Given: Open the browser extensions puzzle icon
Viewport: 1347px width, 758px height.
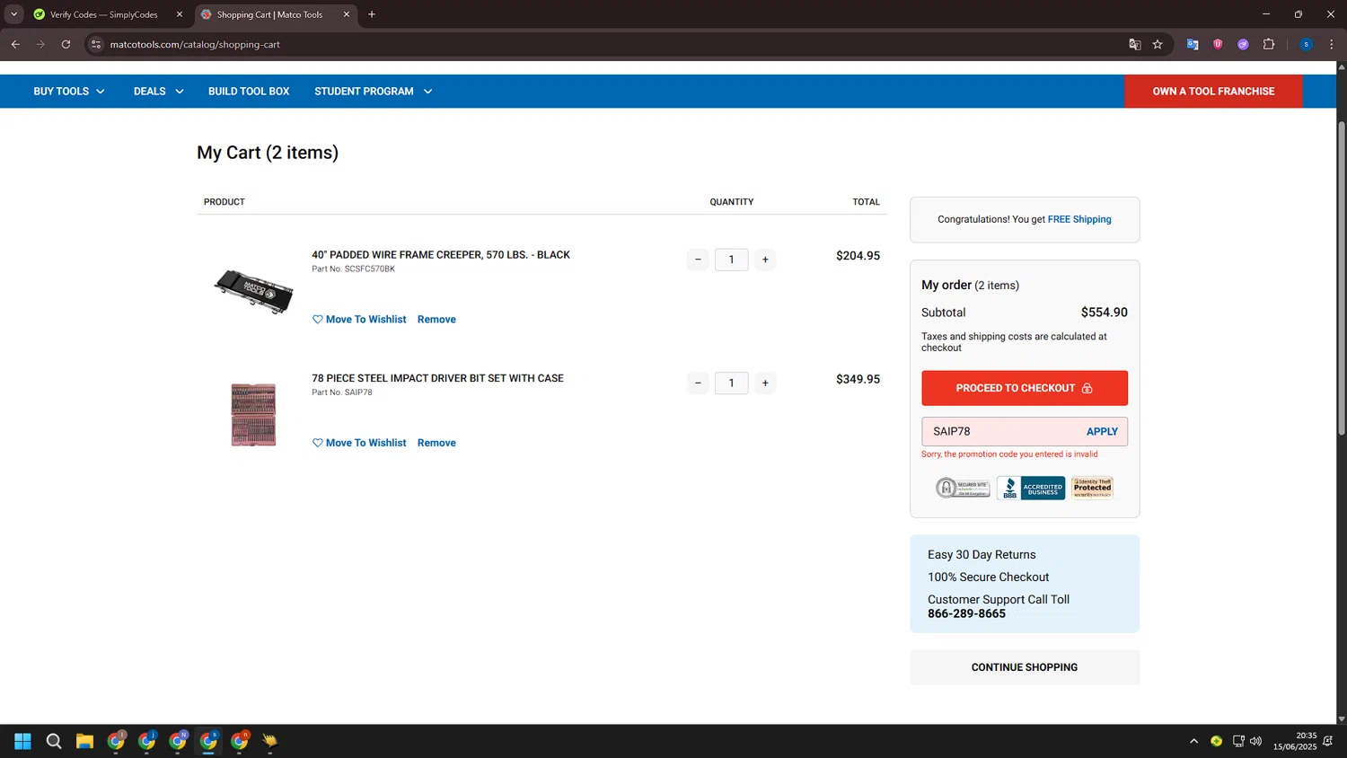Looking at the screenshot, I should coord(1269,44).
